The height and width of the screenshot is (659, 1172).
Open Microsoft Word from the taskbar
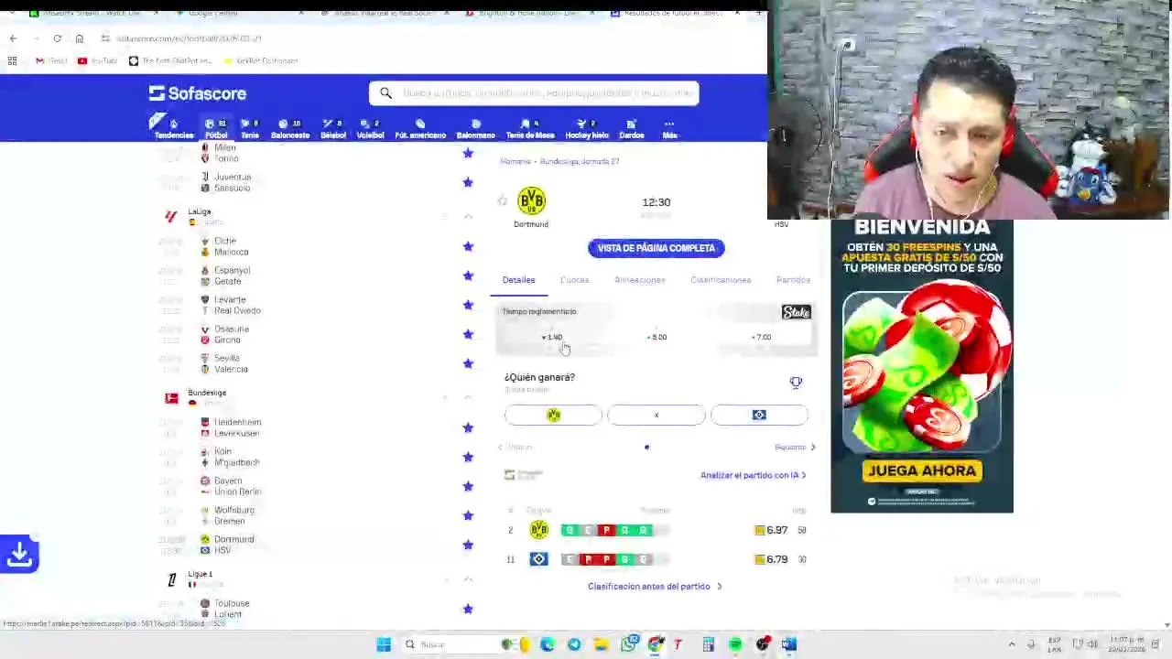[789, 644]
